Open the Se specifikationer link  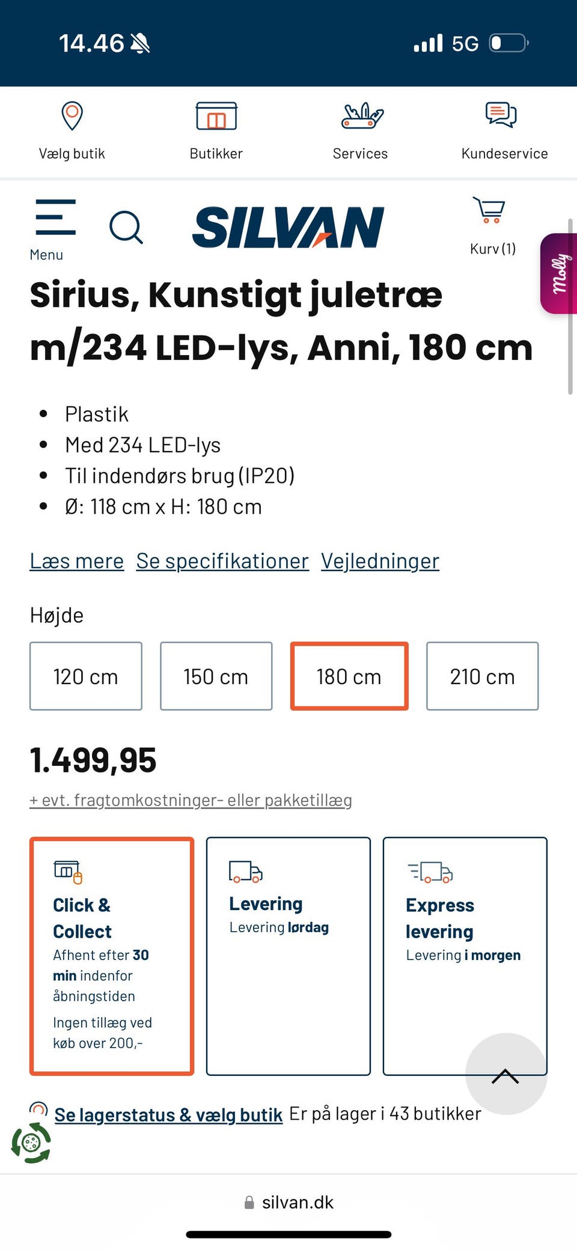(x=222, y=561)
